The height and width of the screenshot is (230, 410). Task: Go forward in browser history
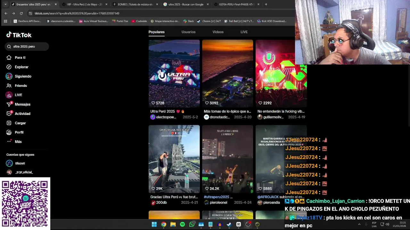tap(13, 13)
